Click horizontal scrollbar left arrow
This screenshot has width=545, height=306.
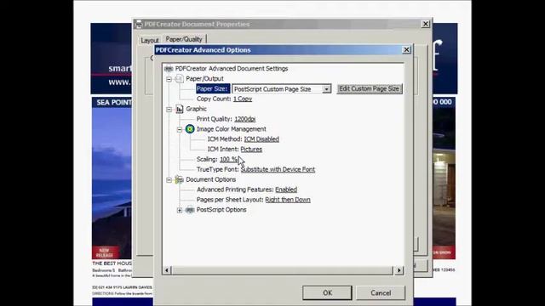[167, 270]
